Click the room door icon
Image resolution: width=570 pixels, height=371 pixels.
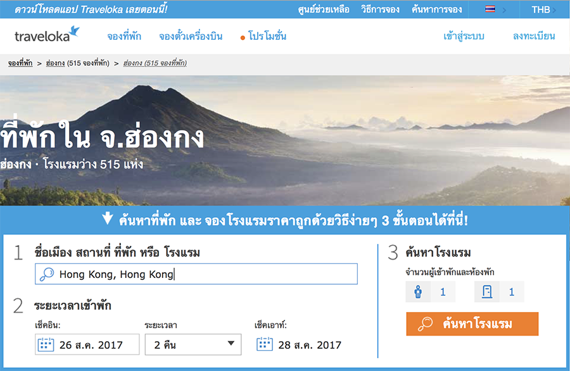(487, 291)
